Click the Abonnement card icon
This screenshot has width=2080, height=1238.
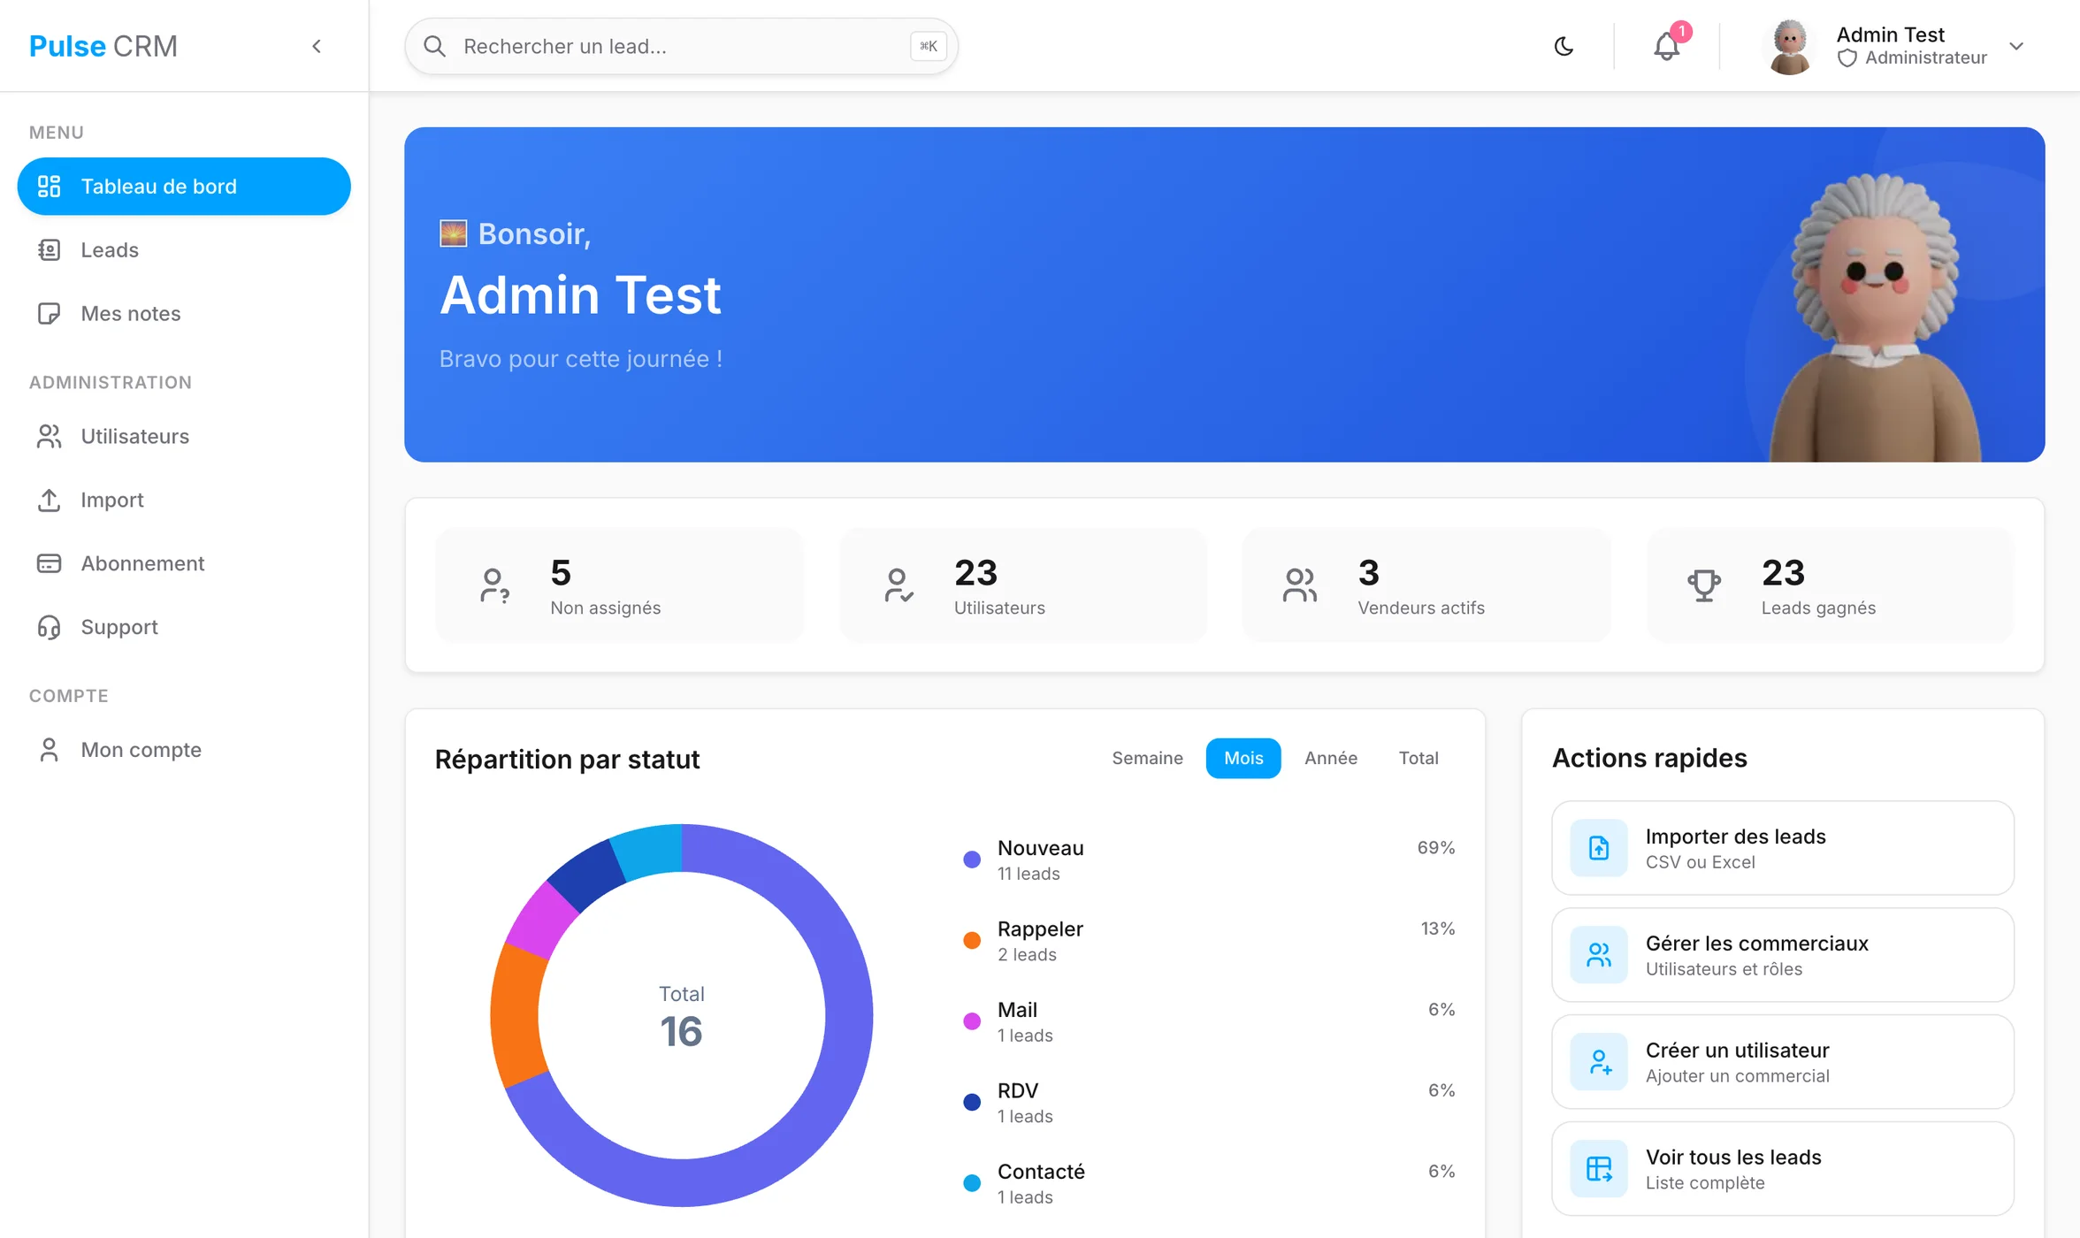50,564
